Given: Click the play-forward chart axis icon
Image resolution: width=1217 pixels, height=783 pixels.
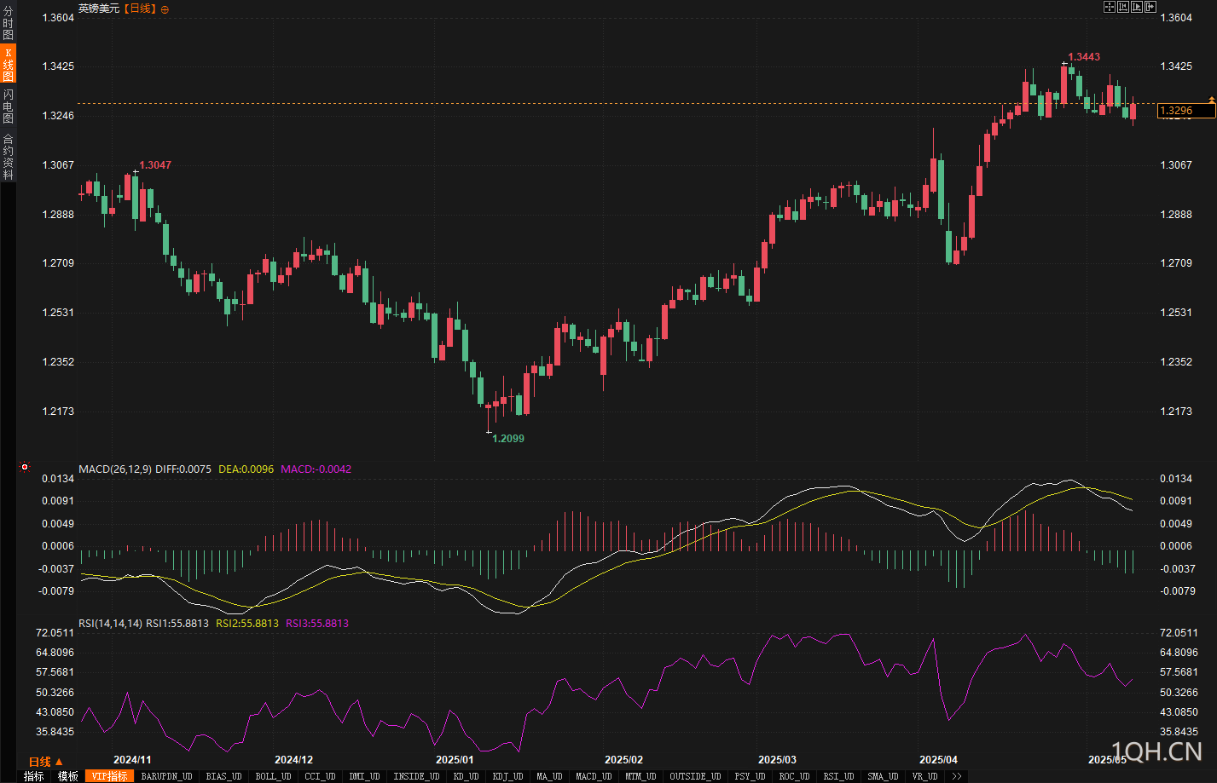Looking at the screenshot, I should click(x=1137, y=7).
